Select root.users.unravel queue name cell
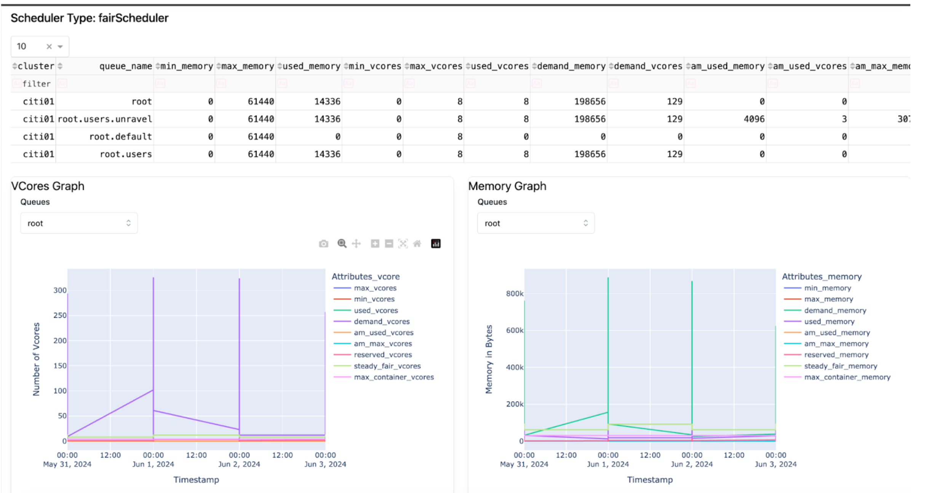This screenshot has width=940, height=493. pos(105,119)
